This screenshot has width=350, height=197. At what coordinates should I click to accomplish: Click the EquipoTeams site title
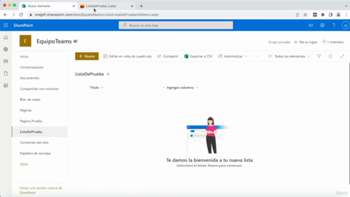(x=54, y=42)
